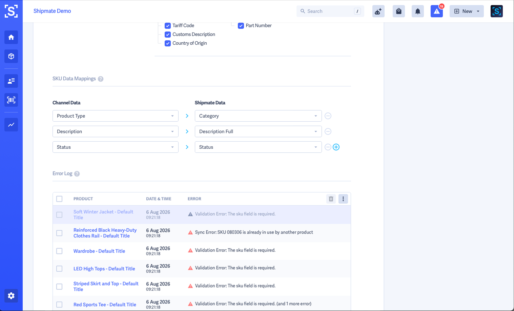Click help icon beside Error Log

pos(77,174)
